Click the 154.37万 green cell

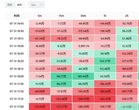point(105,61)
